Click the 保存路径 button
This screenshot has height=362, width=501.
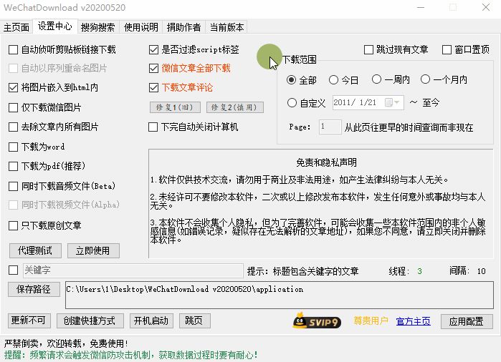coord(34,289)
